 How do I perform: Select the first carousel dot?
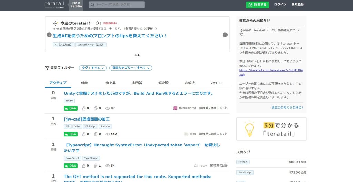pyautogui.click(x=135, y=55)
